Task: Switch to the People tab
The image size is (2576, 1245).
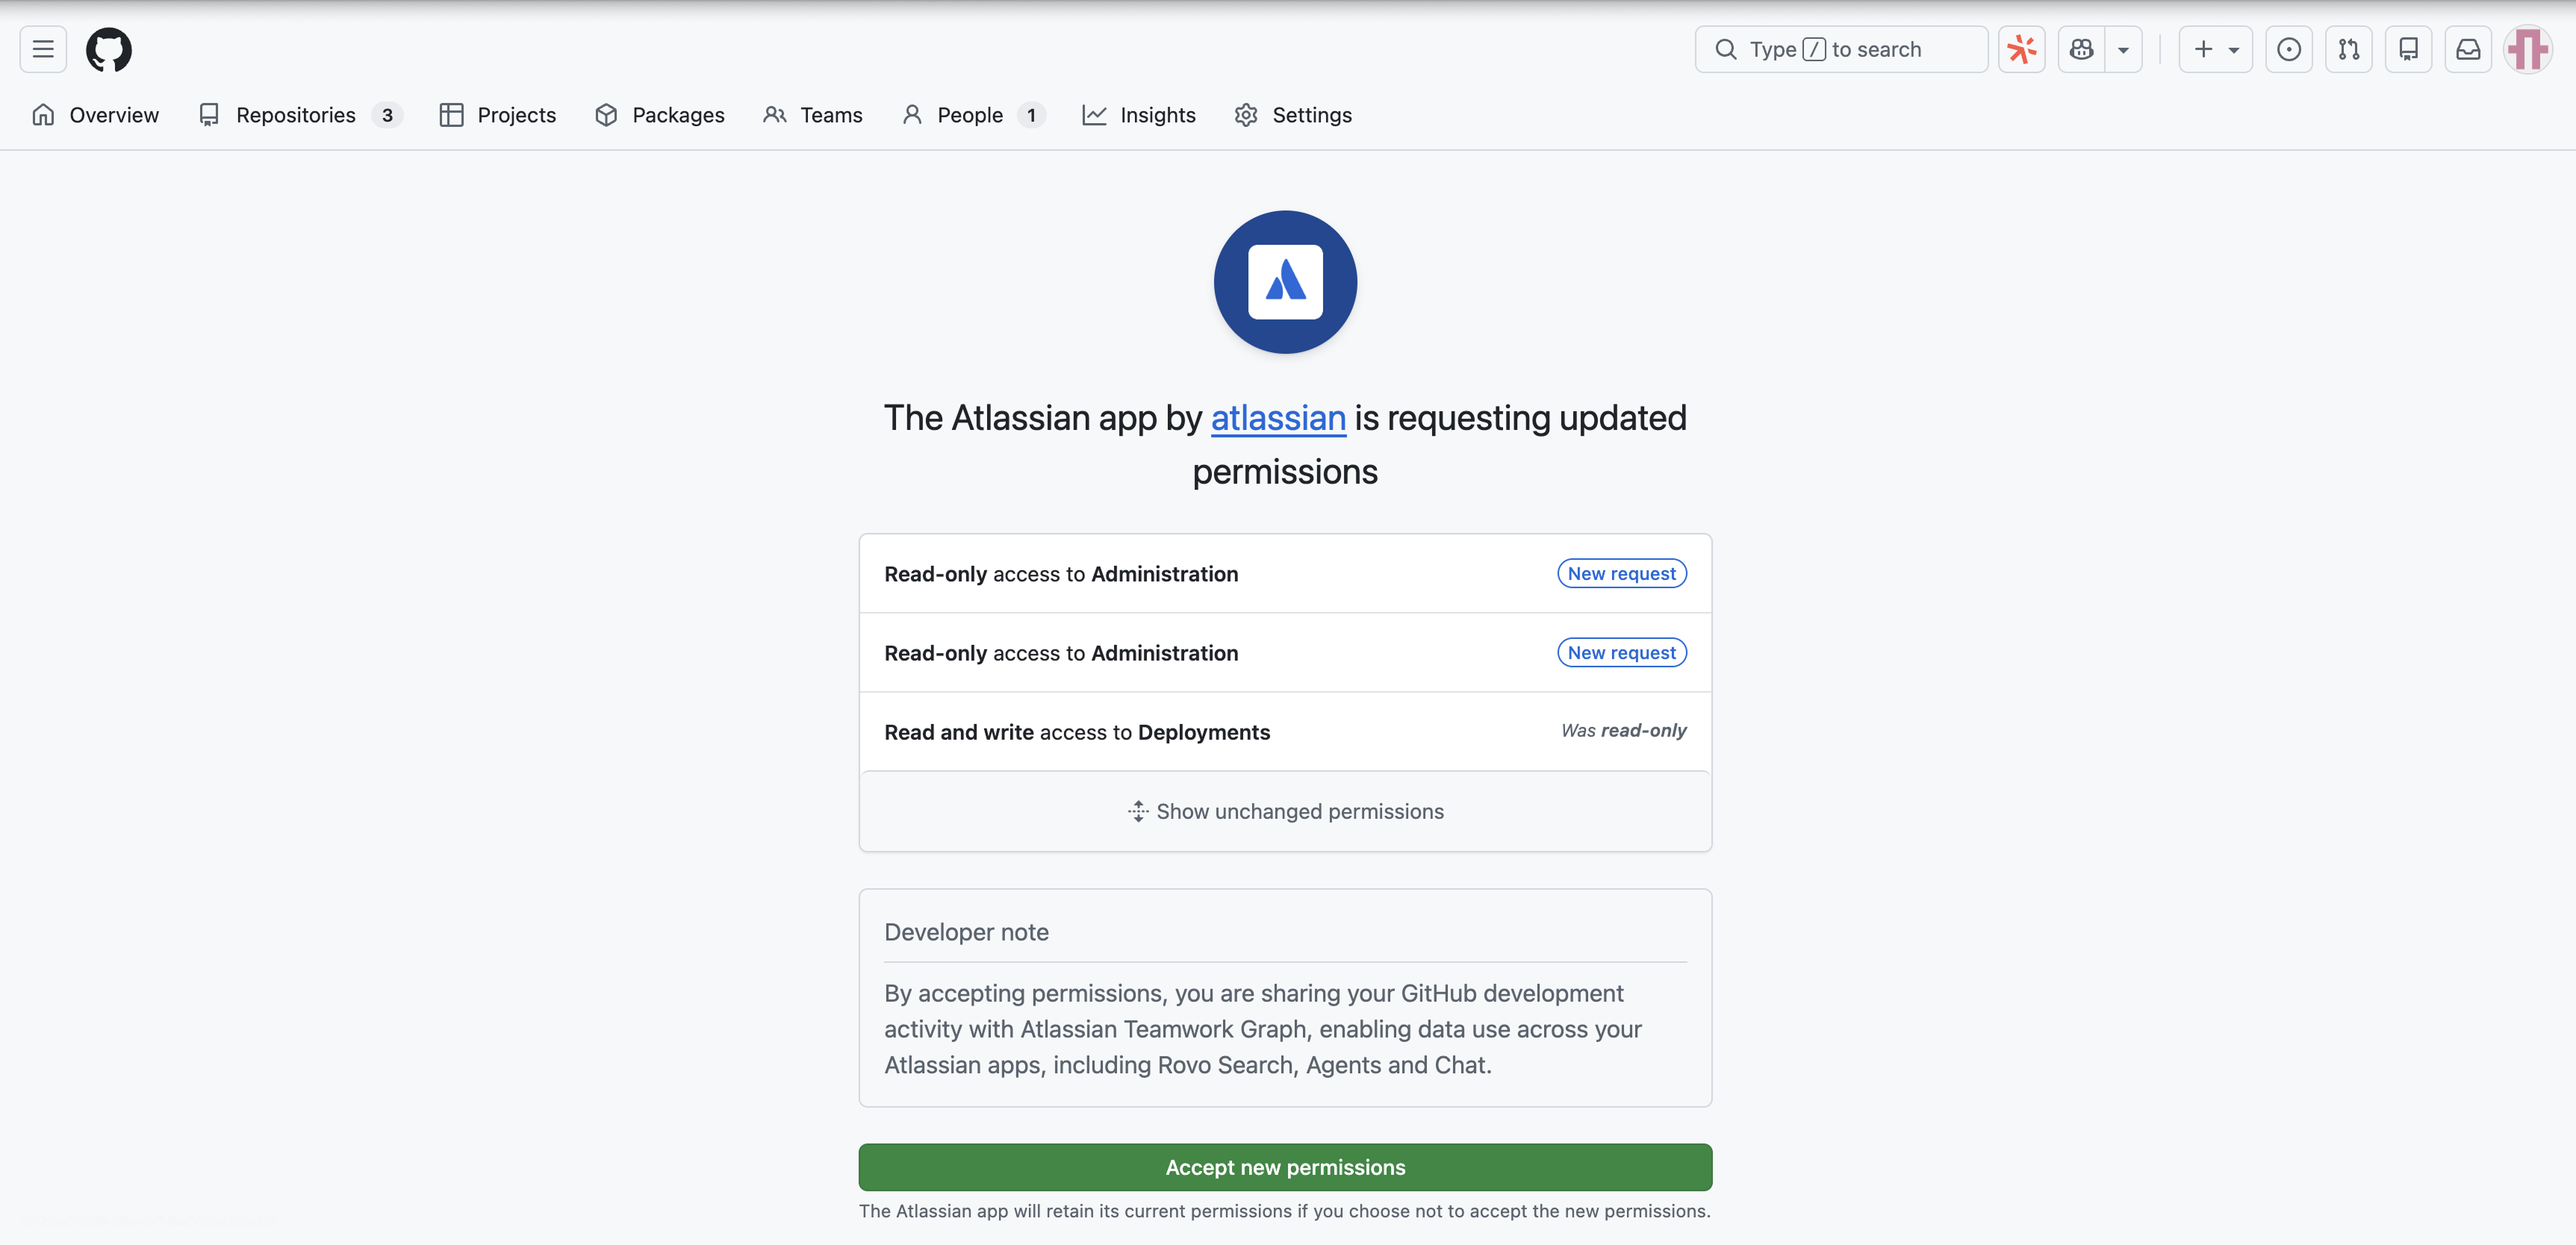Action: point(973,115)
